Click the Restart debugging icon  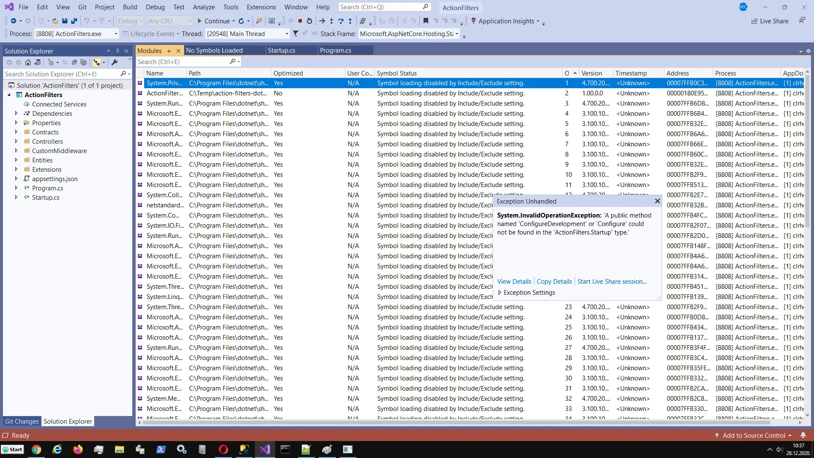(x=309, y=21)
